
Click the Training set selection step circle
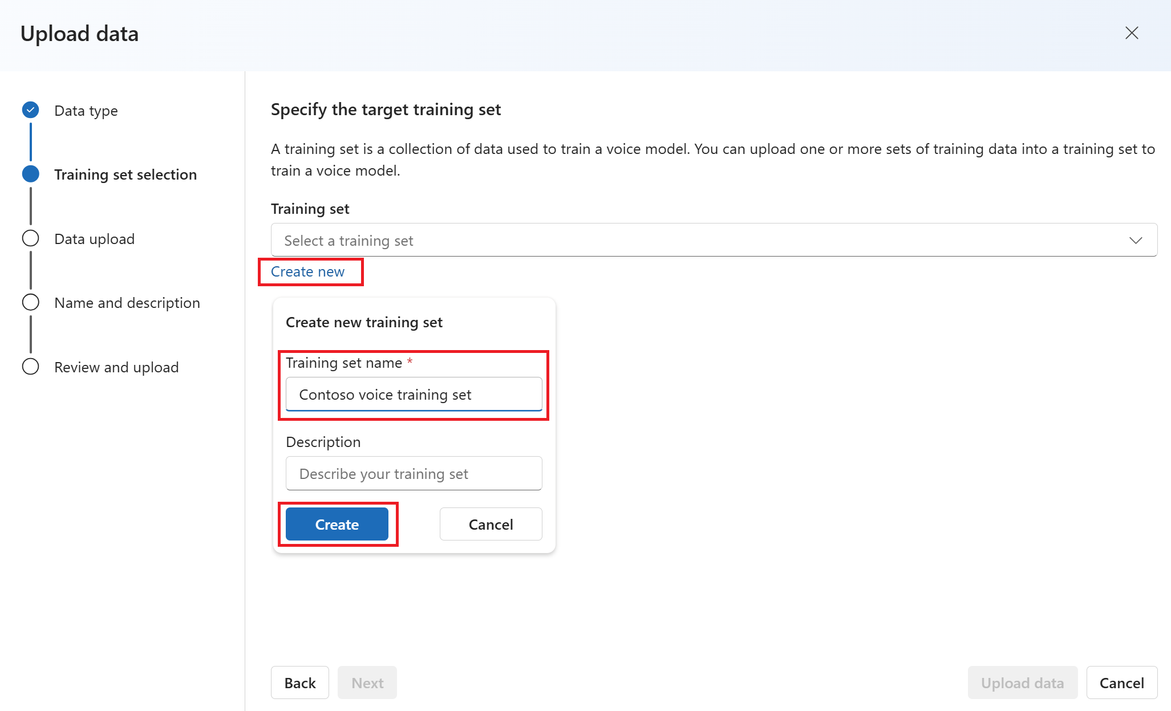31,174
